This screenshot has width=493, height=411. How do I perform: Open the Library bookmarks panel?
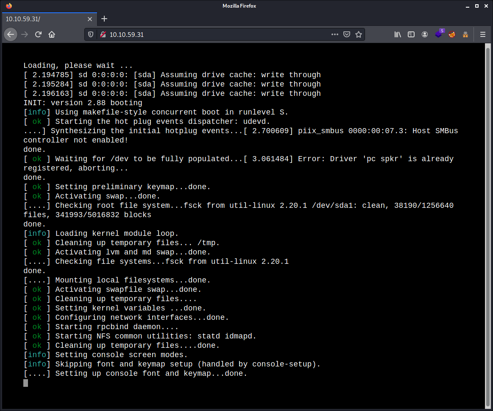pos(398,35)
